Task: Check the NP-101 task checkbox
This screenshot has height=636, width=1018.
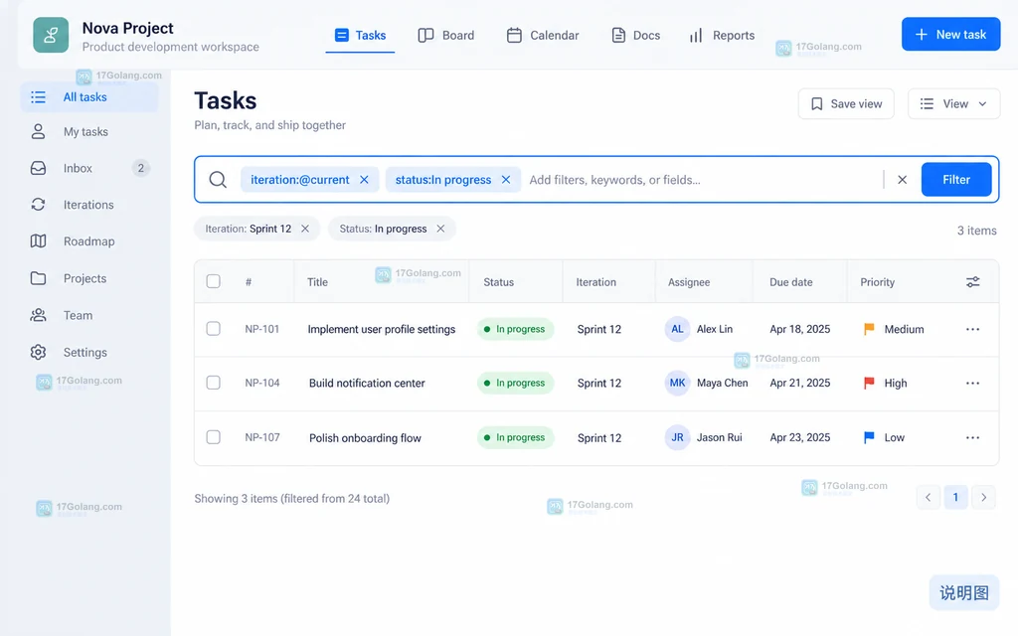Action: pyautogui.click(x=213, y=328)
